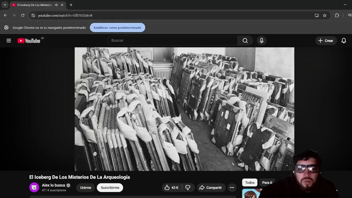Select the Todos filter chip
This screenshot has width=352, height=198.
250,183
